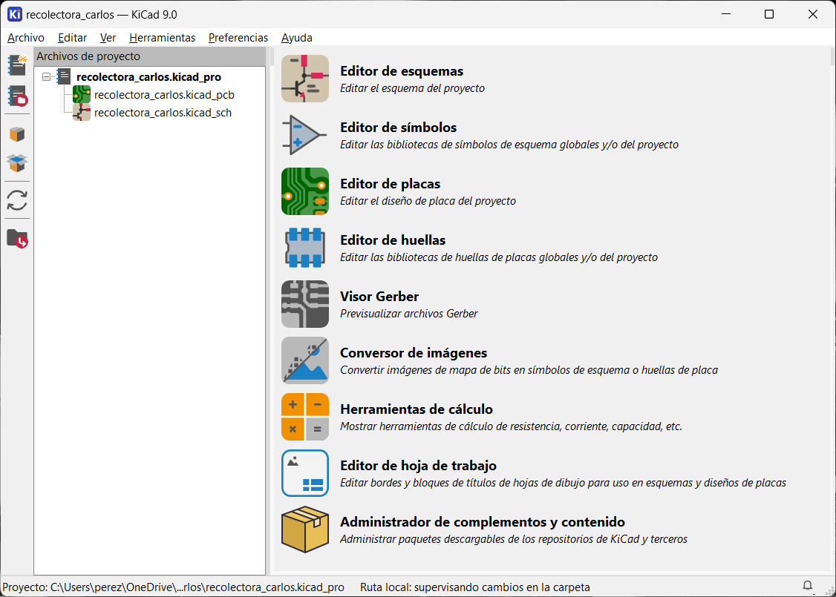Select recolectora_carlos.kicad_pro in project tree
Image resolution: width=836 pixels, height=597 pixels.
point(148,76)
